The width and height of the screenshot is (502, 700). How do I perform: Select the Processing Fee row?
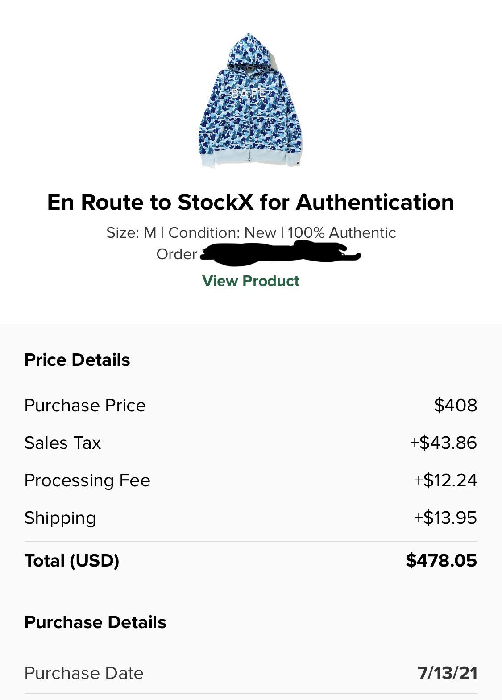pos(87,480)
